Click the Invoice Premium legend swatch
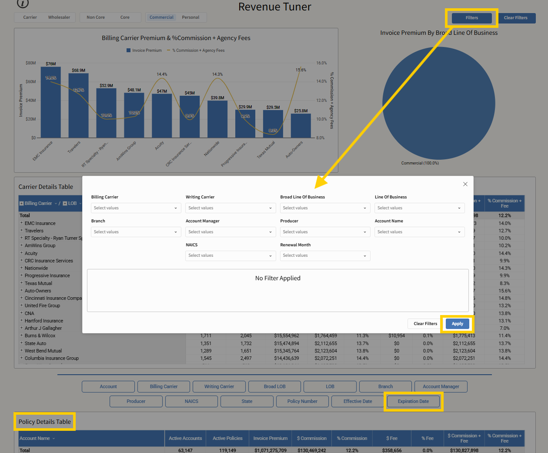This screenshot has height=453, width=548. [128, 50]
